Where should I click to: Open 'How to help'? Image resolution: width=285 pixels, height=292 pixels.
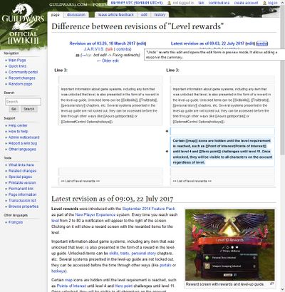(x=18, y=132)
